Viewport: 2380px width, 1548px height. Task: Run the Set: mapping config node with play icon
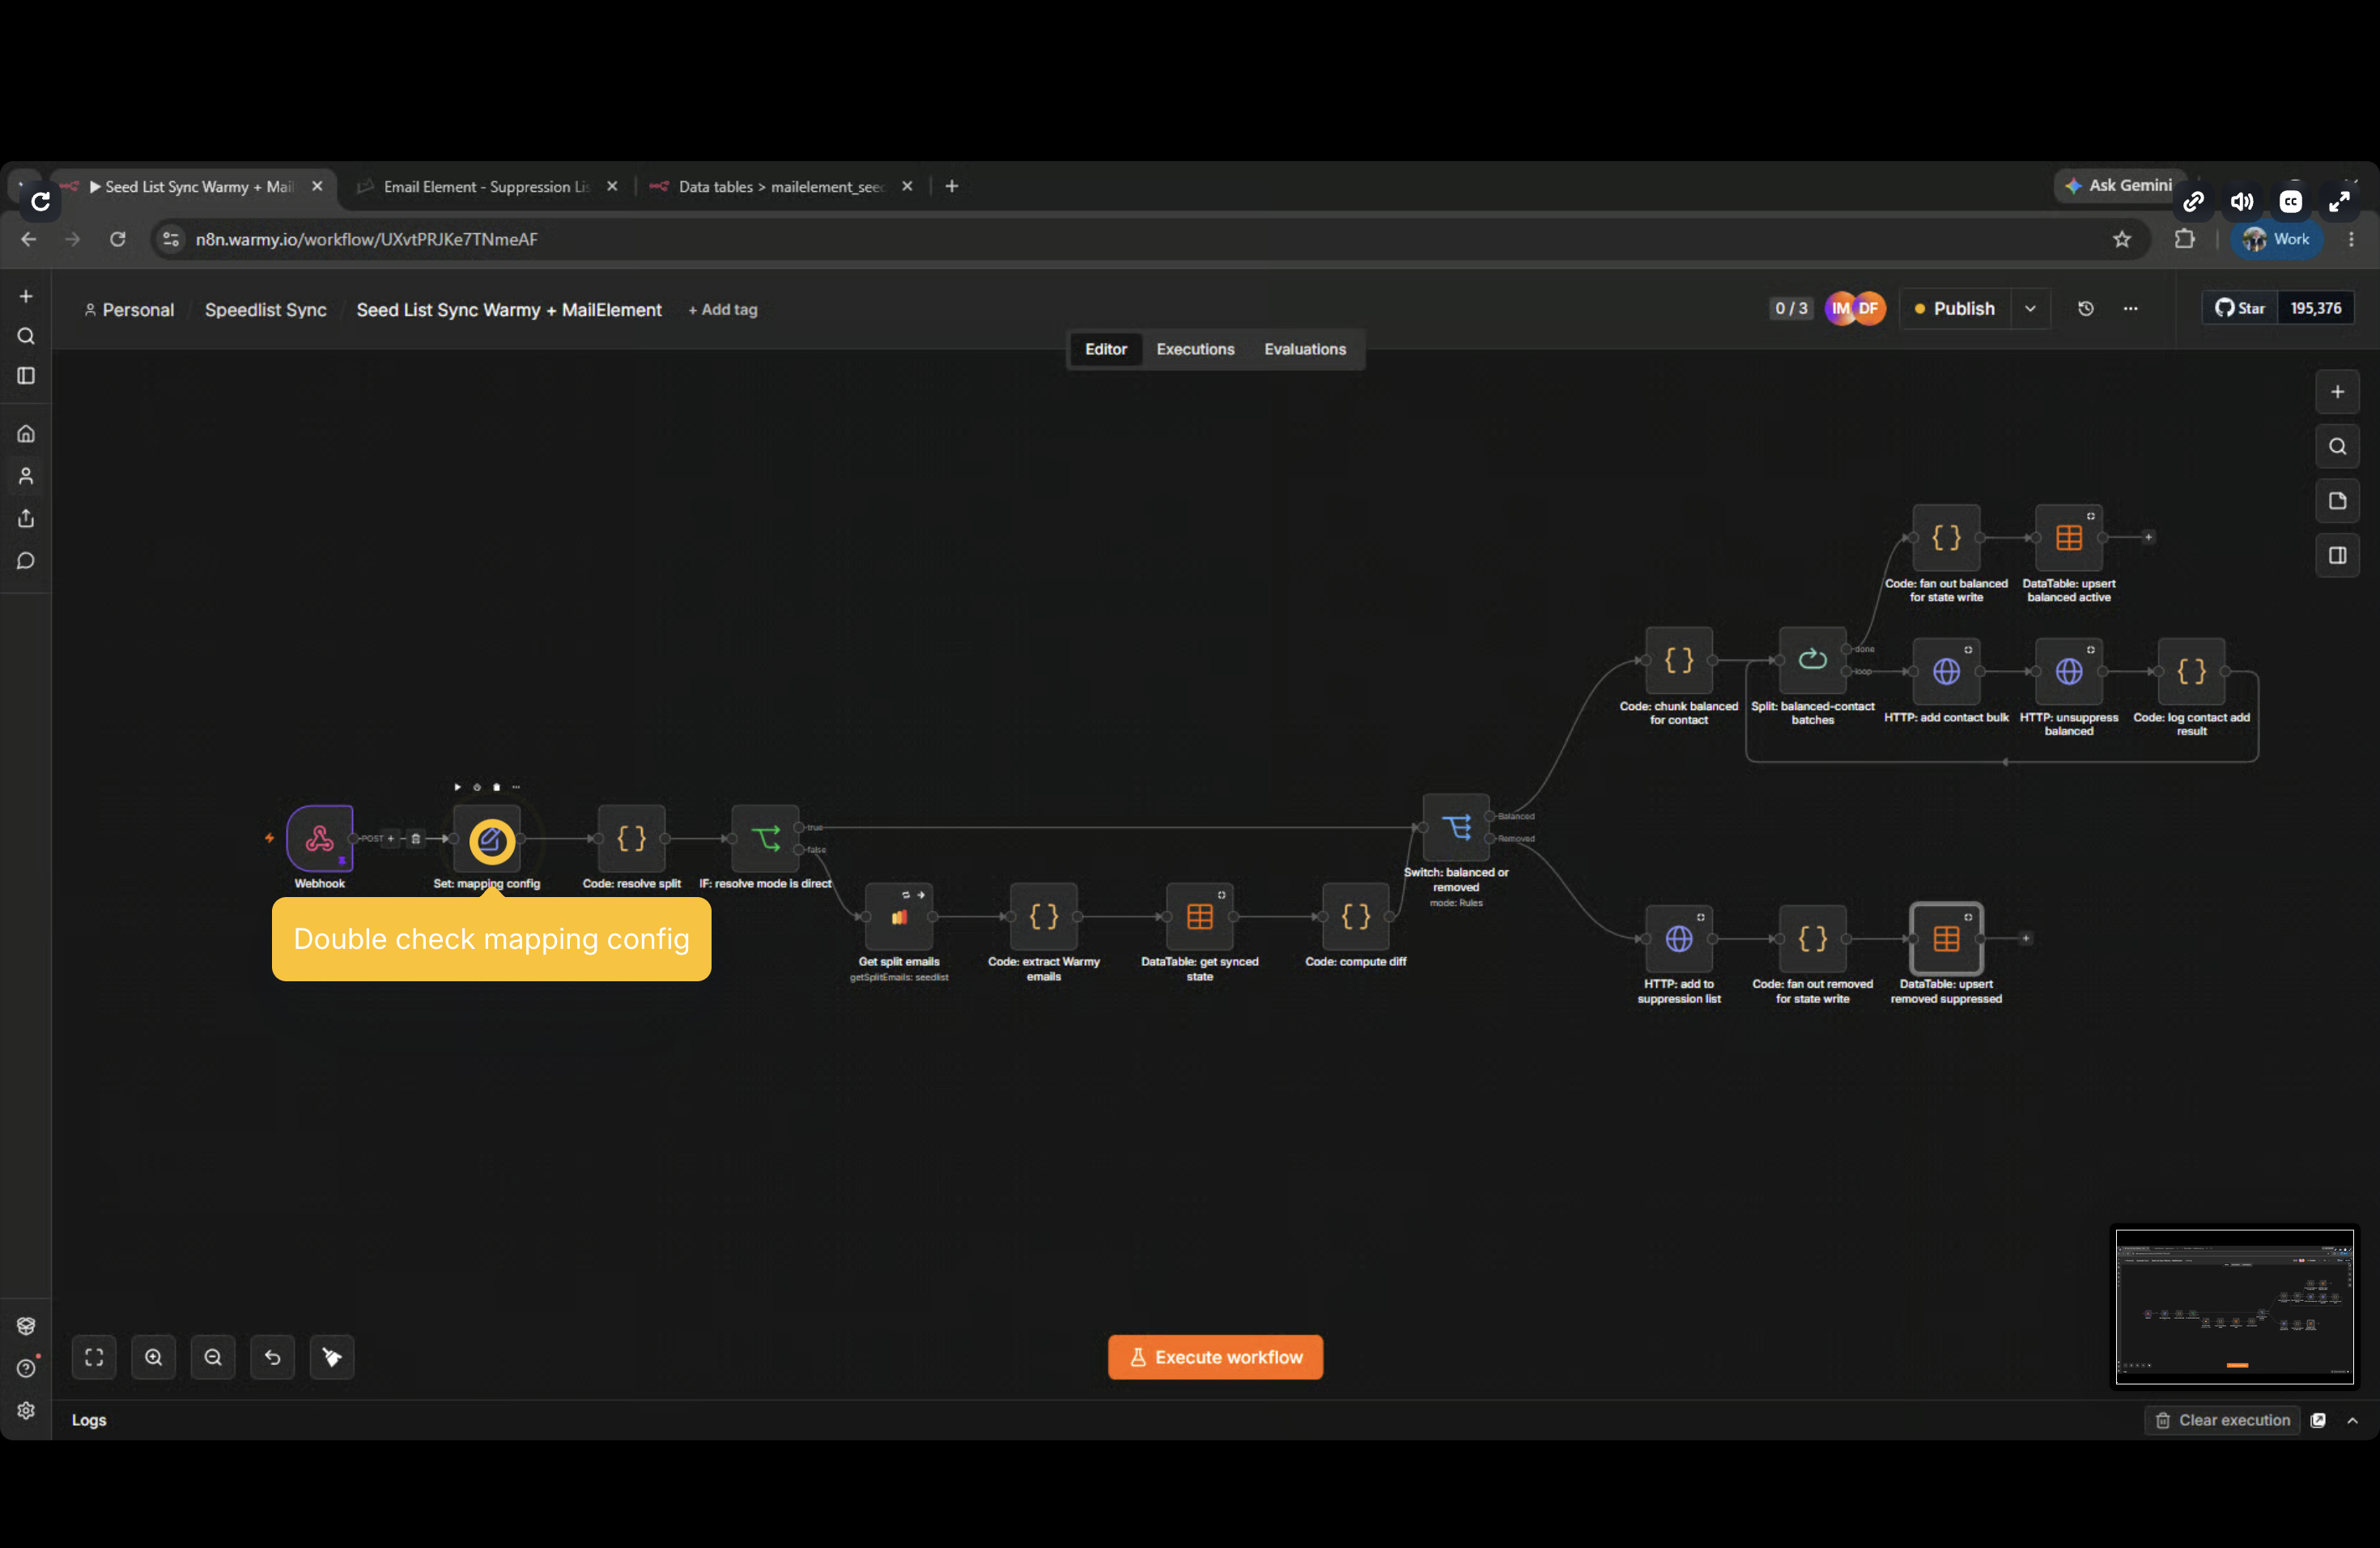(457, 787)
